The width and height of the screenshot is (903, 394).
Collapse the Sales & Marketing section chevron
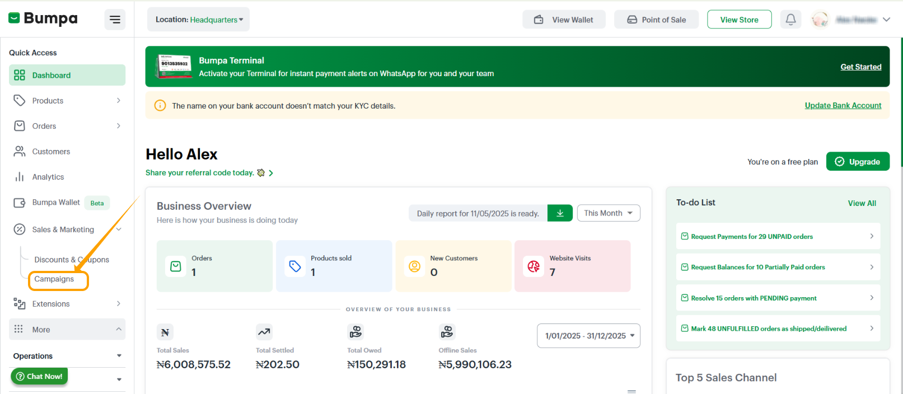point(118,229)
